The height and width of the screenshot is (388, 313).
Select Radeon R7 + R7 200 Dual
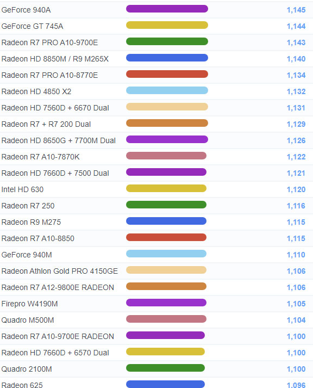pos(46,124)
